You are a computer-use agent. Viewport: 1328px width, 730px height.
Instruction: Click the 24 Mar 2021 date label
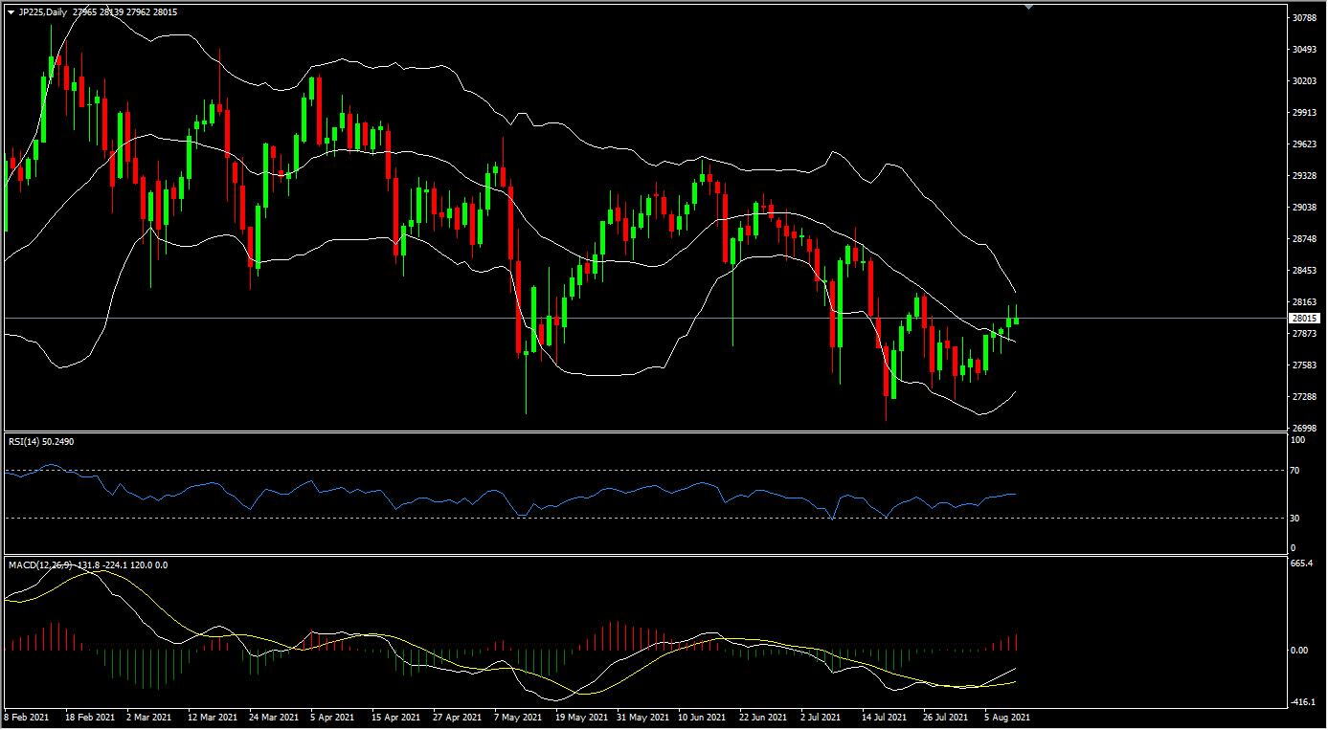pyautogui.click(x=272, y=716)
